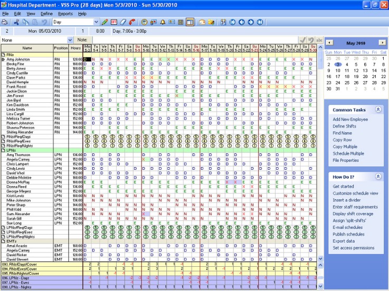Open the Define menu
Screen dimensions: 389x291
(46, 13)
